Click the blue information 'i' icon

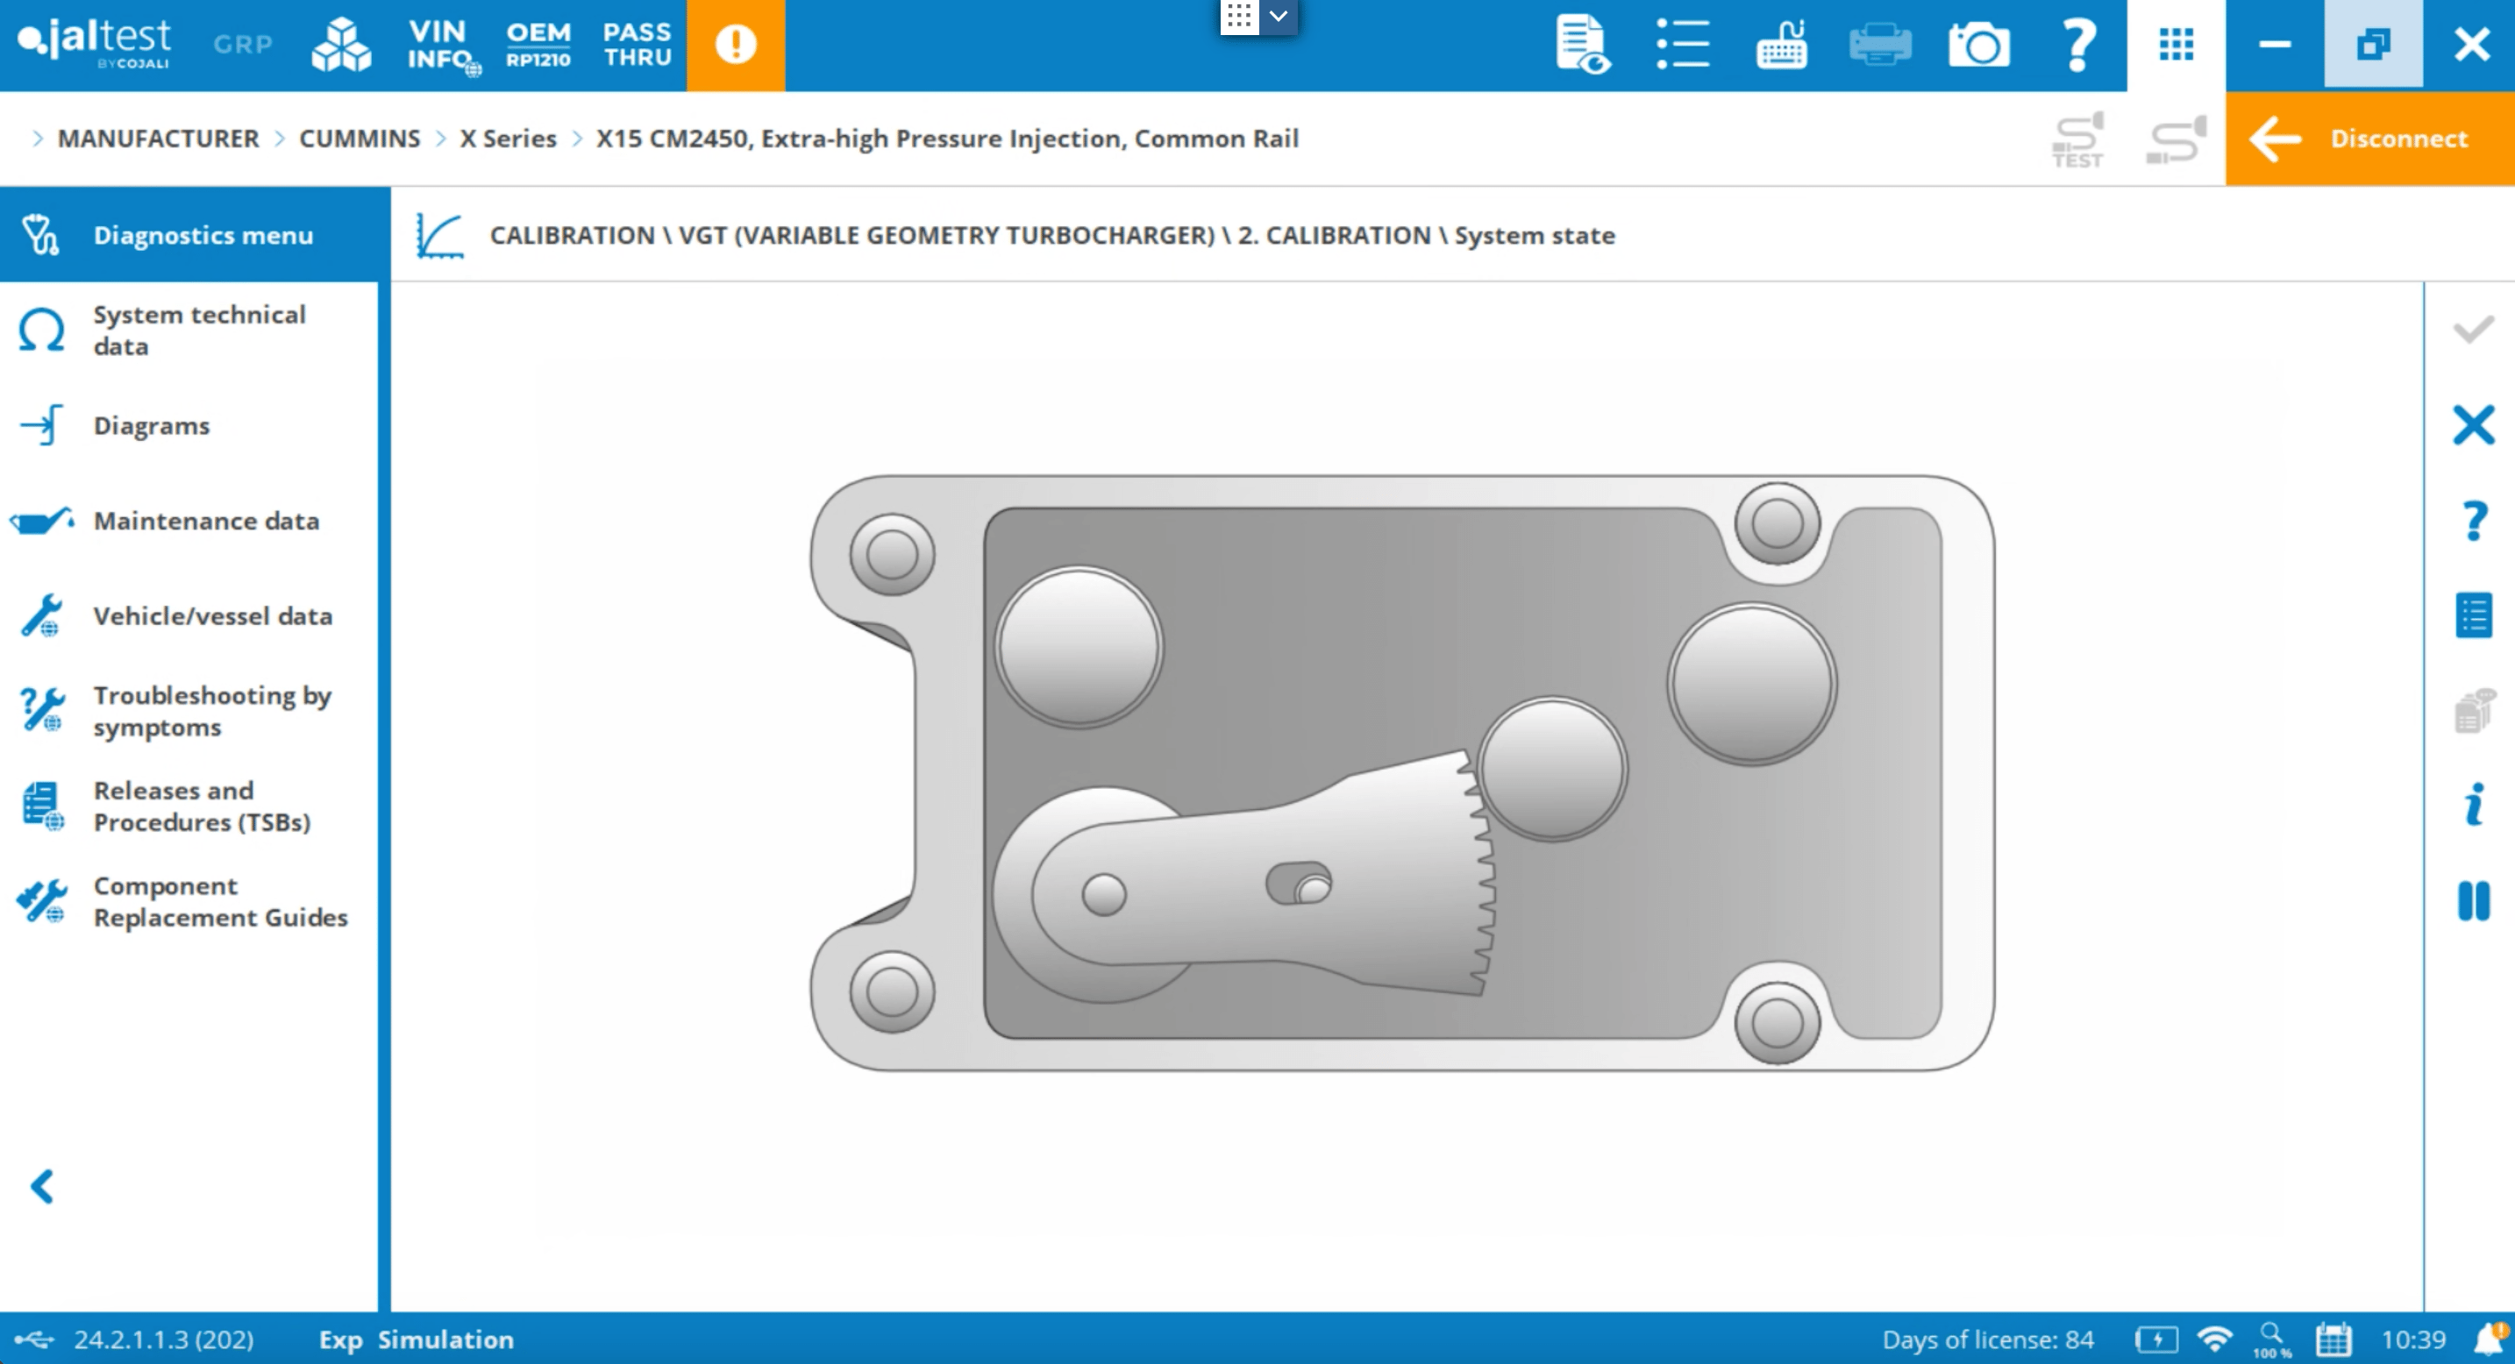click(x=2473, y=805)
